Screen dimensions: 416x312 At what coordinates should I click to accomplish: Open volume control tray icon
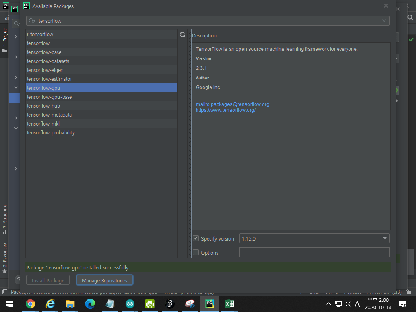(x=348, y=304)
